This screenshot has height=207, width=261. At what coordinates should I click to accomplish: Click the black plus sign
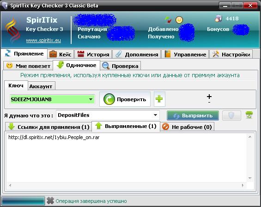click(x=209, y=97)
